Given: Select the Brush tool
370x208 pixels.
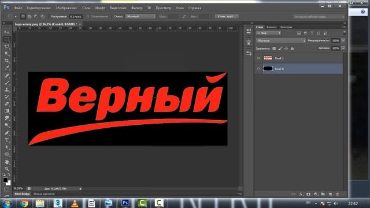Looking at the screenshot, I should click(7, 83).
